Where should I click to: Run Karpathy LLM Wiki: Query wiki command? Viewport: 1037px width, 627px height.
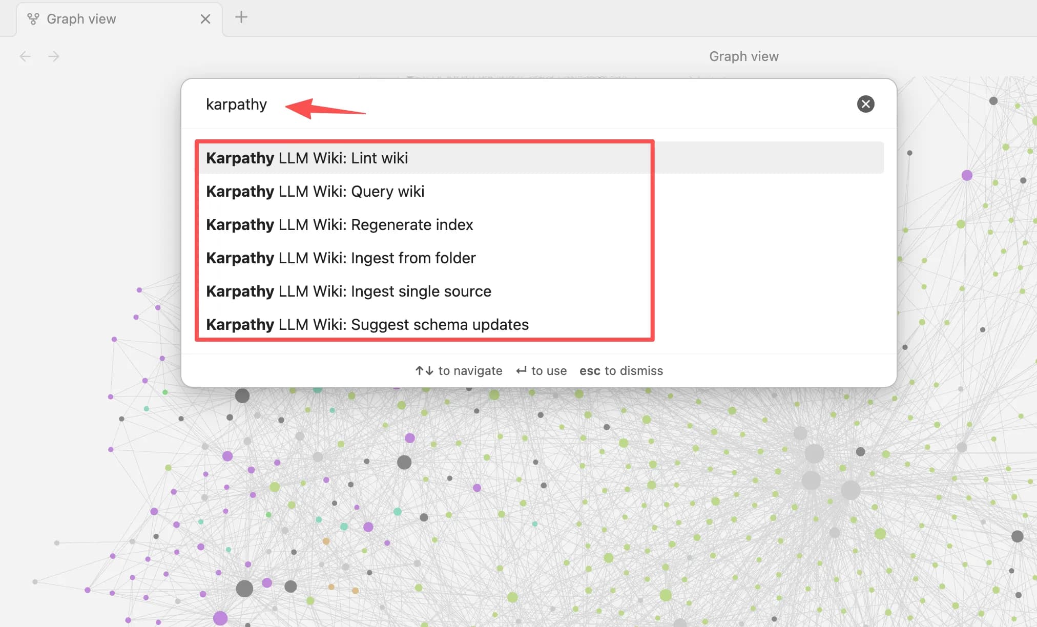[539, 191]
